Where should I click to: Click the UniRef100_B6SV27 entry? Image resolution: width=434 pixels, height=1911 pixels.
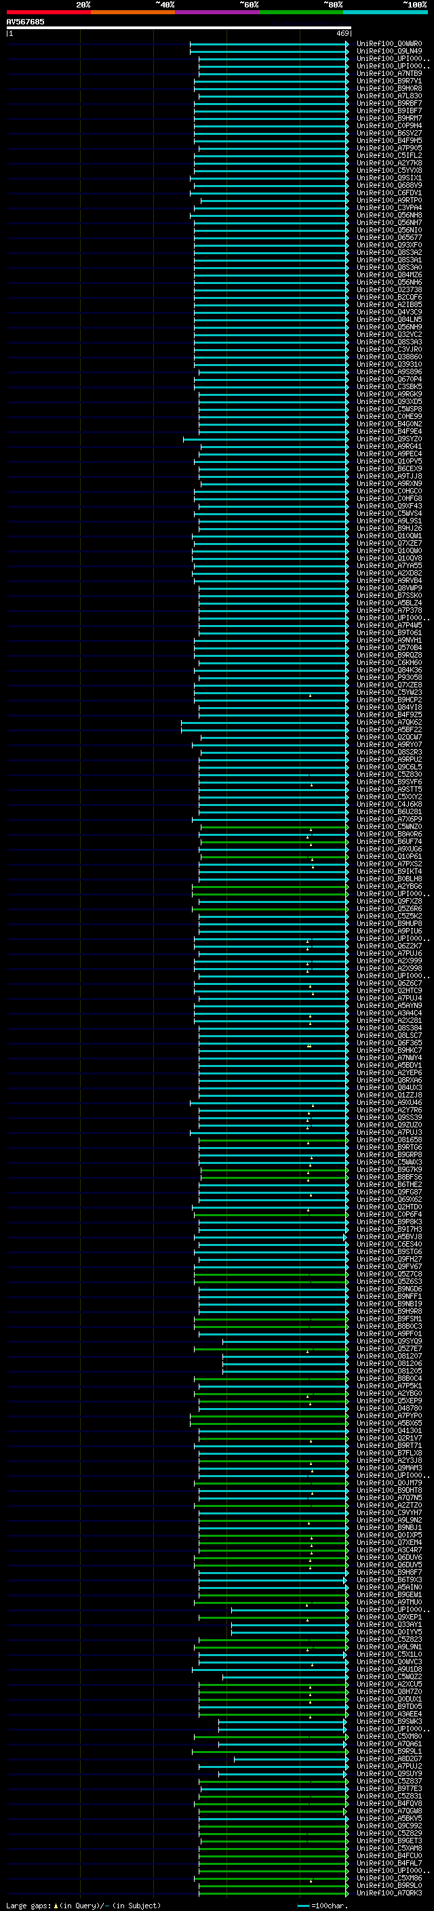[389, 133]
